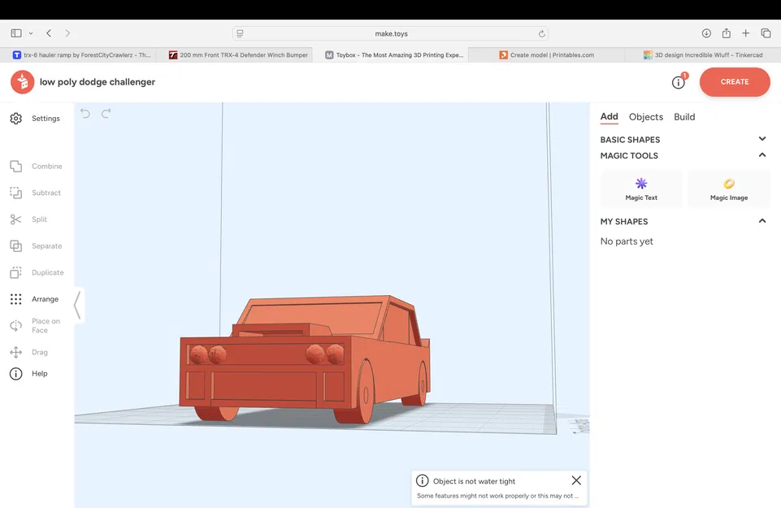Open the Settings panel
This screenshot has height=508, width=781.
(38, 118)
